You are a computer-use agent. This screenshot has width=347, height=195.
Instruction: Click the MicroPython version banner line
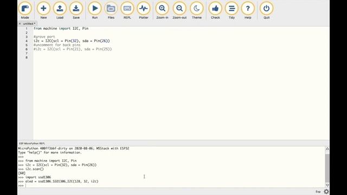[74, 148]
